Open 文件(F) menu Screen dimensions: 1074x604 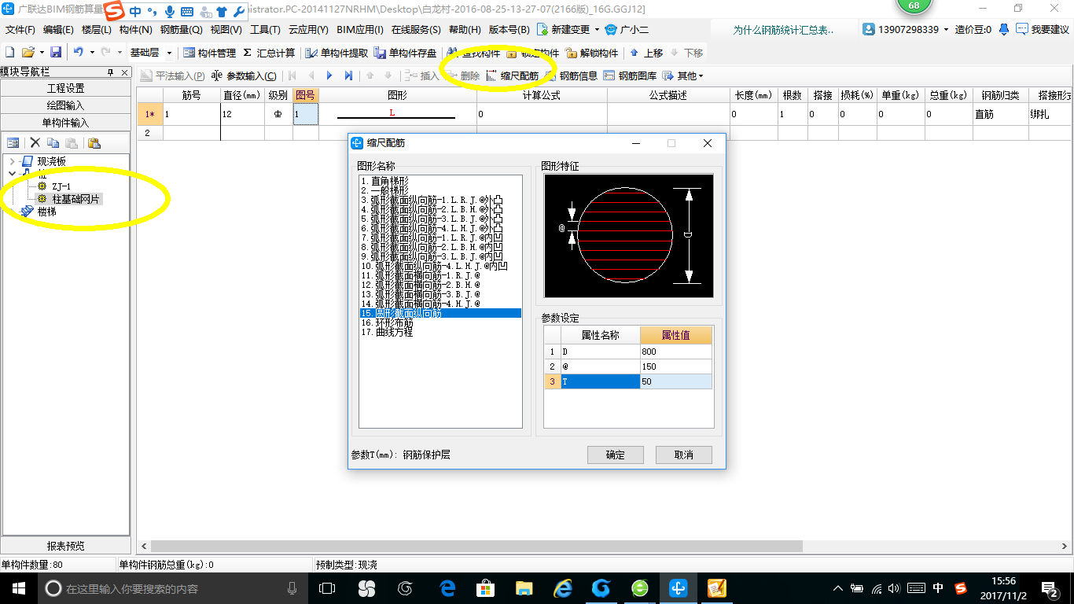click(x=20, y=30)
